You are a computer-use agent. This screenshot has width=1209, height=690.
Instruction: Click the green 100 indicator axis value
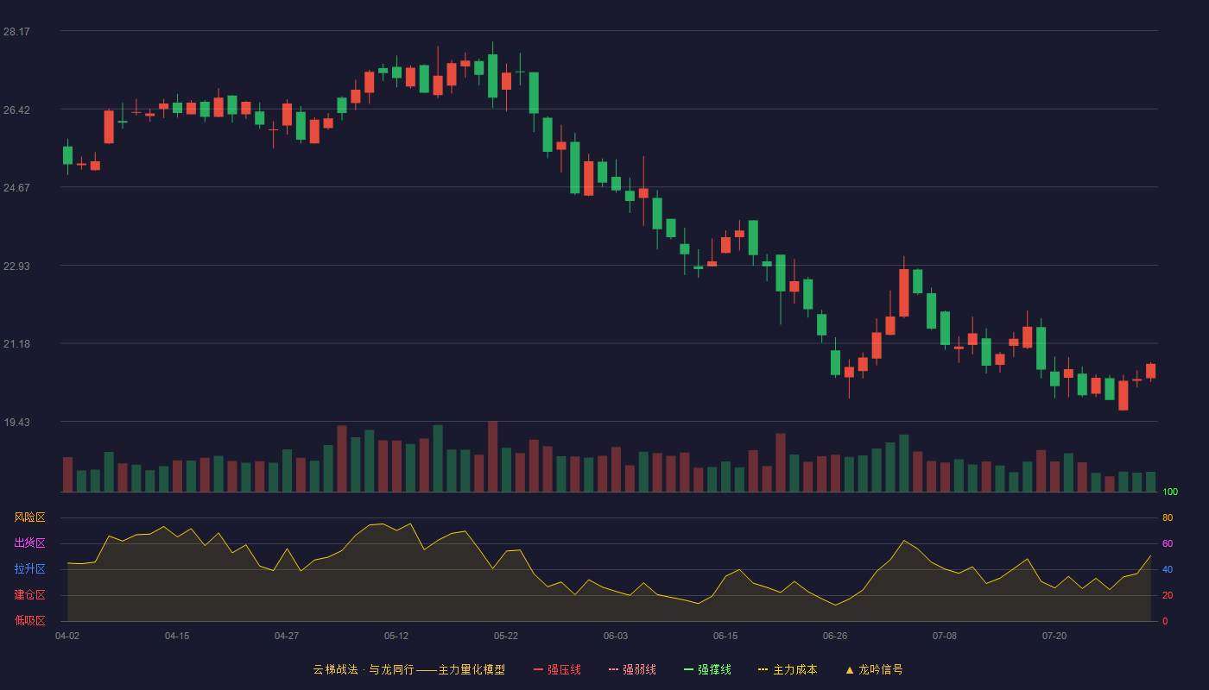pos(1170,492)
